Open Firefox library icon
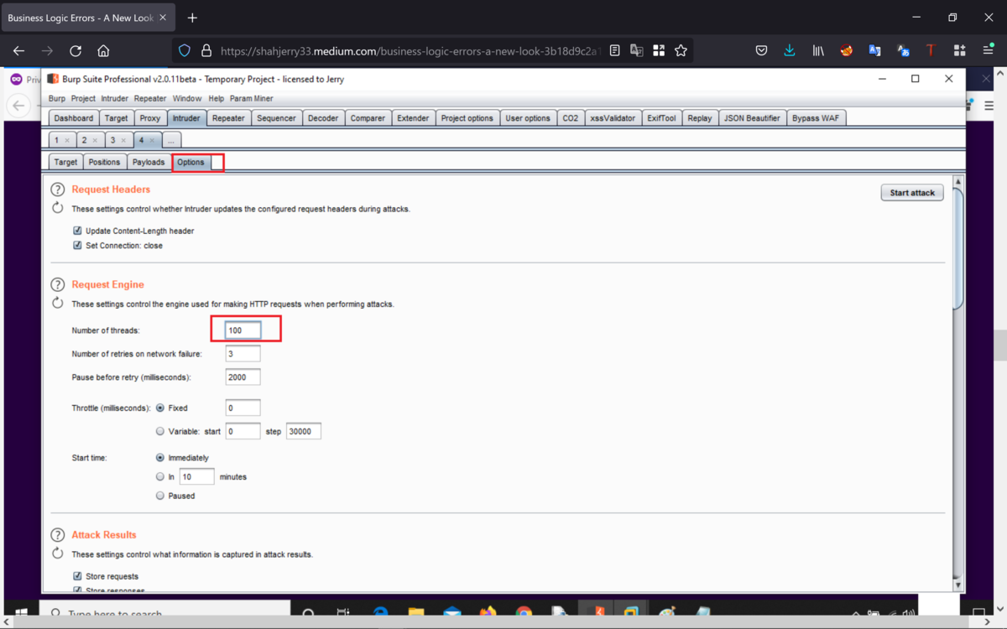This screenshot has width=1007, height=629. 818,51
